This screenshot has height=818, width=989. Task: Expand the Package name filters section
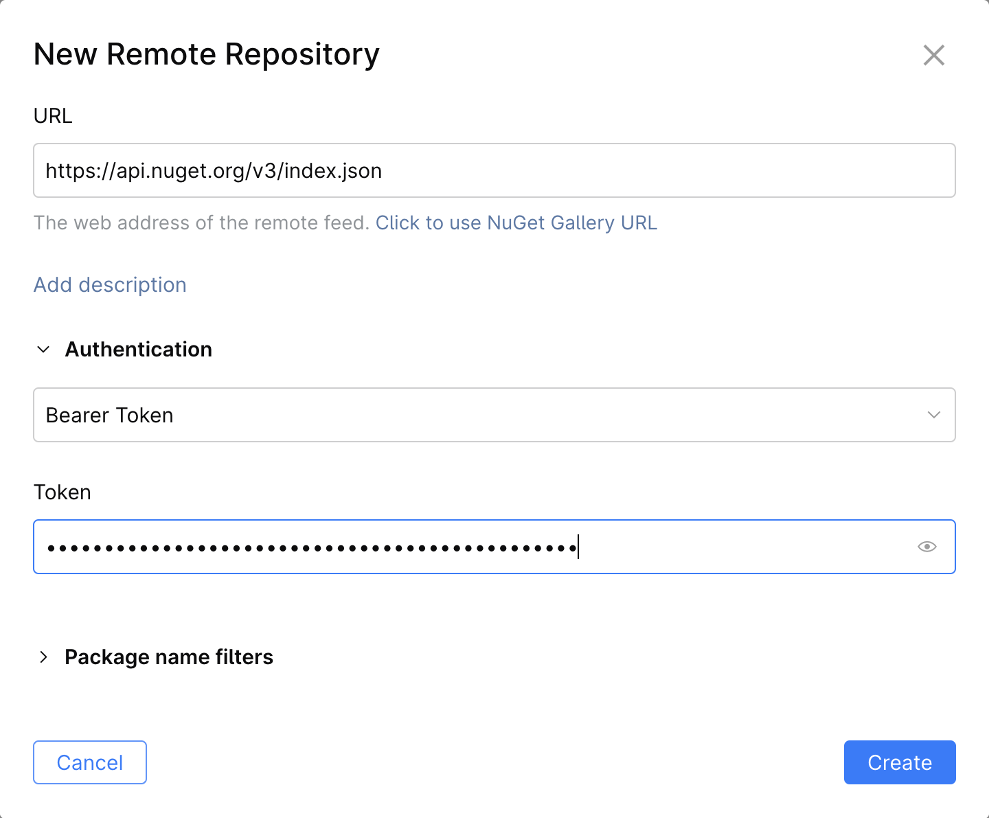tap(43, 657)
